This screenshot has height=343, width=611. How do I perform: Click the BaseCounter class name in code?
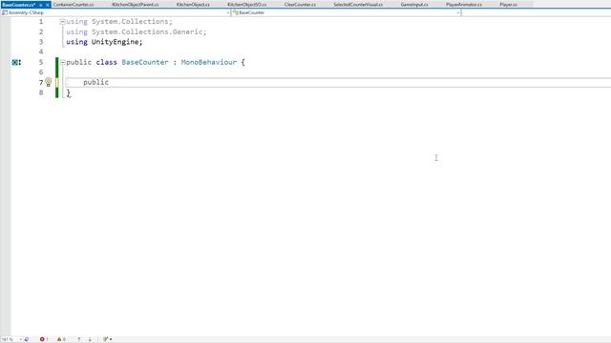145,62
